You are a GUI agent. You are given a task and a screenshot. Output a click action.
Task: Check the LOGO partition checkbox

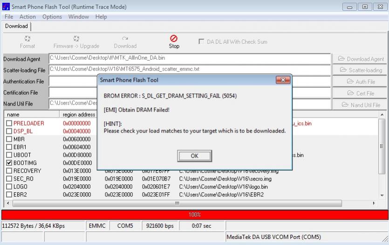pyautogui.click(x=9, y=187)
